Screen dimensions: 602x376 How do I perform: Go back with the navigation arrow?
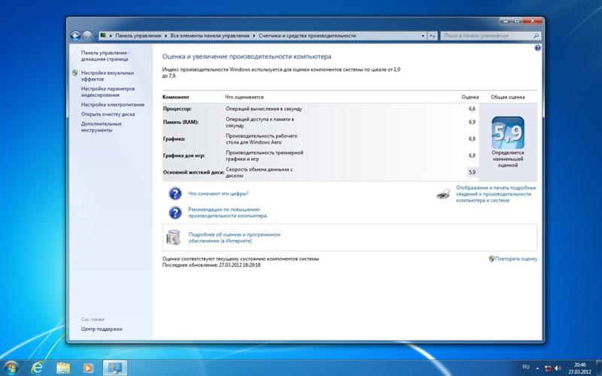pyautogui.click(x=75, y=36)
